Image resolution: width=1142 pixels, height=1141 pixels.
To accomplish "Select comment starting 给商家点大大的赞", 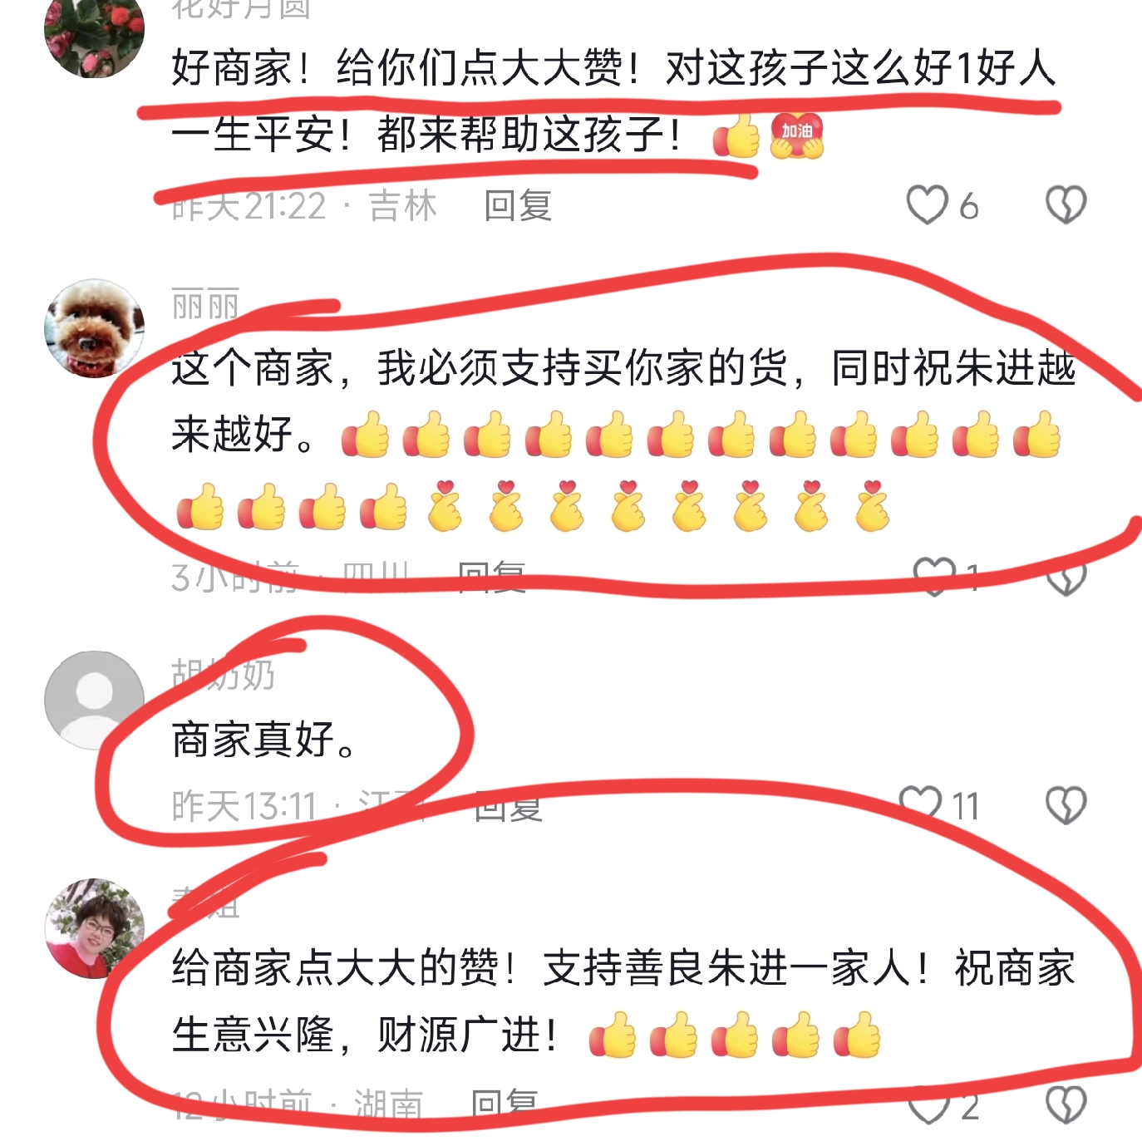I will pos(623,1001).
